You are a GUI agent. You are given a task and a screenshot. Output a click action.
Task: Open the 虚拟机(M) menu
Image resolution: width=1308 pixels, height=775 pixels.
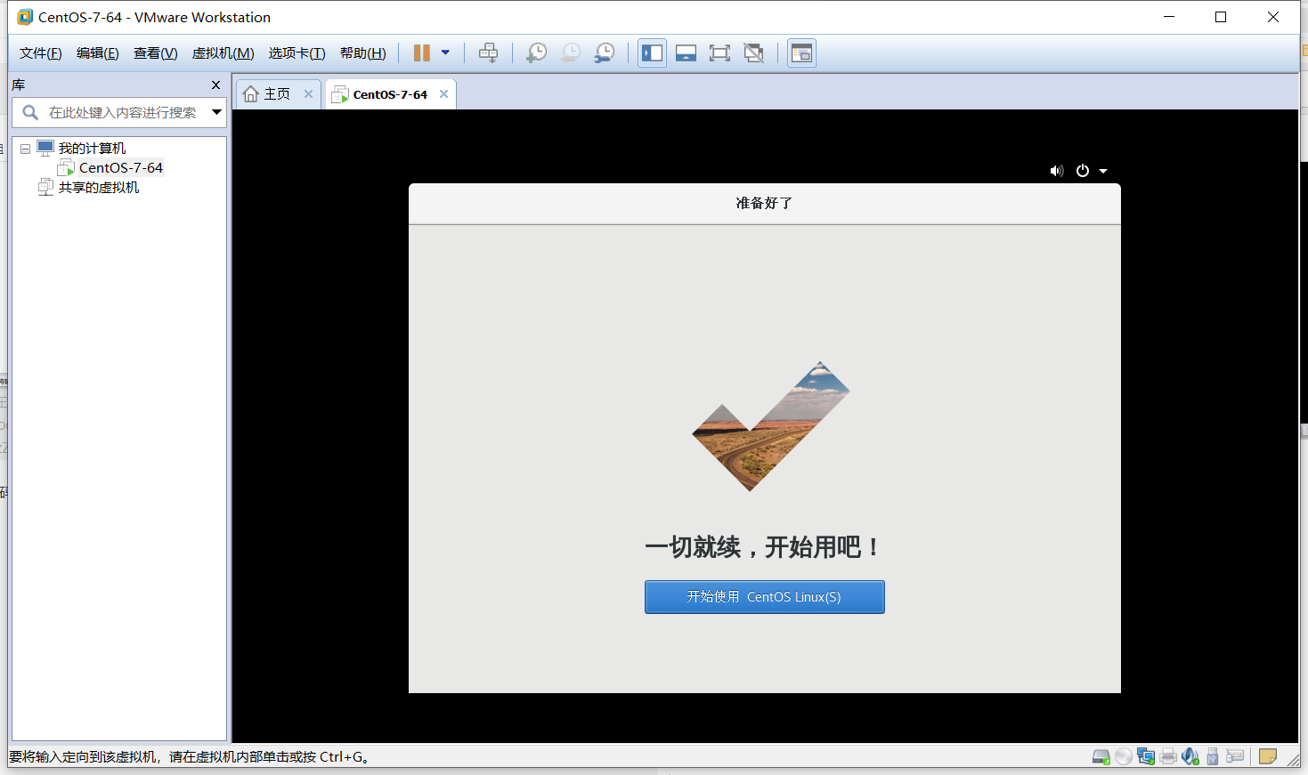223,53
